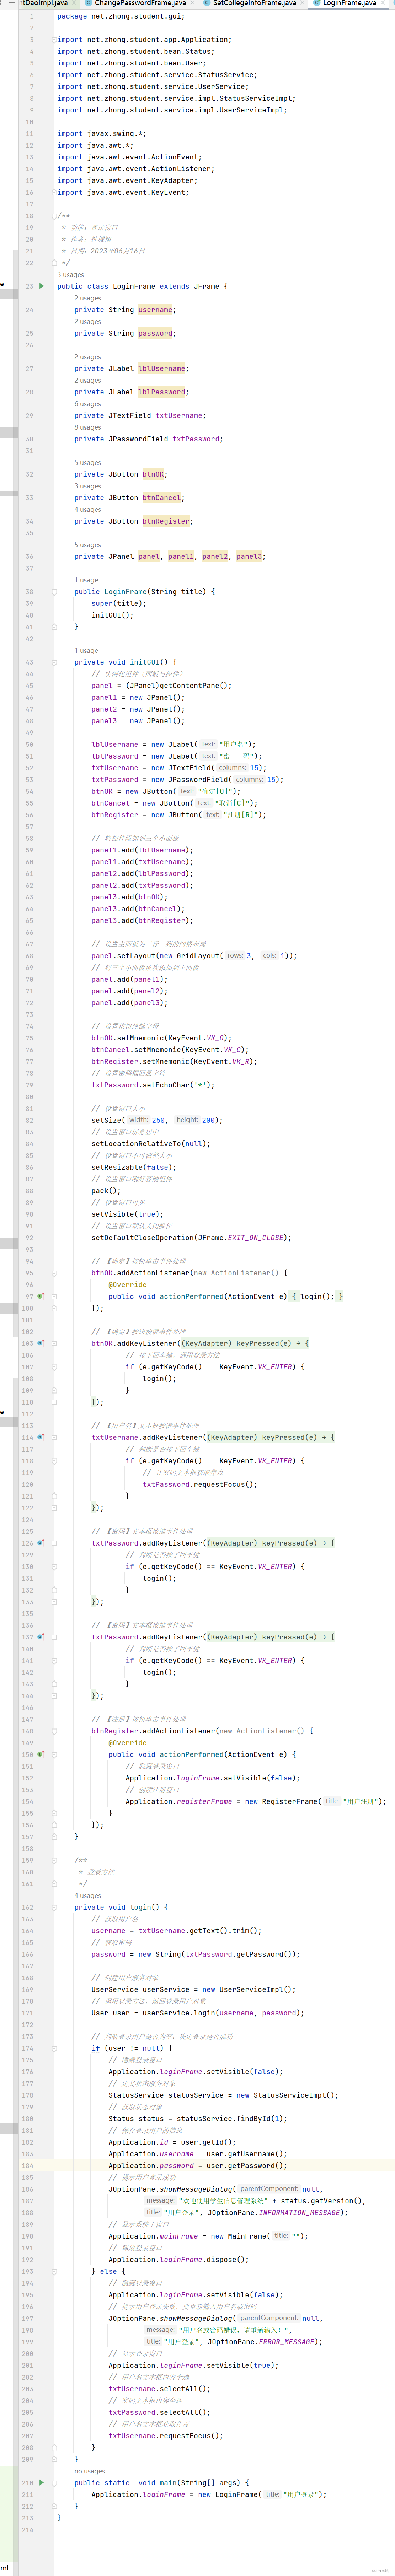Screen dimensions: 395x2576
Task: Click 'setVisible(true);' on line 90
Action: pyautogui.click(x=127, y=1214)
